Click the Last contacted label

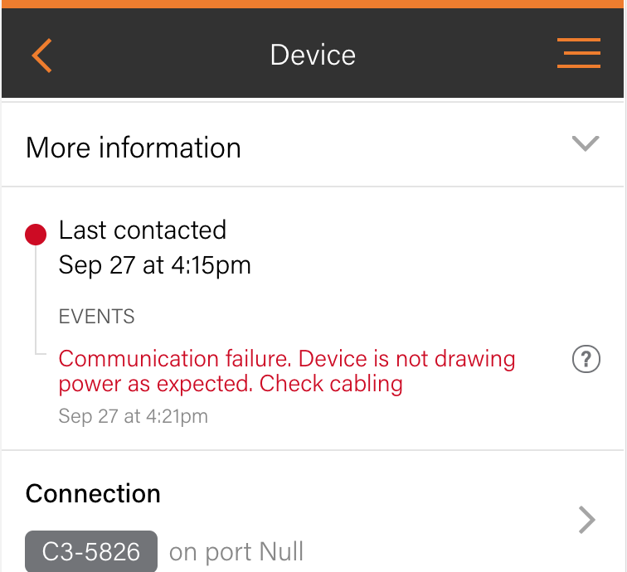click(x=143, y=230)
